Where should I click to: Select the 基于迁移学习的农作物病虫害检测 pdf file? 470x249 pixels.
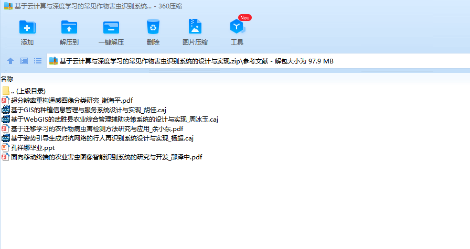point(97,129)
